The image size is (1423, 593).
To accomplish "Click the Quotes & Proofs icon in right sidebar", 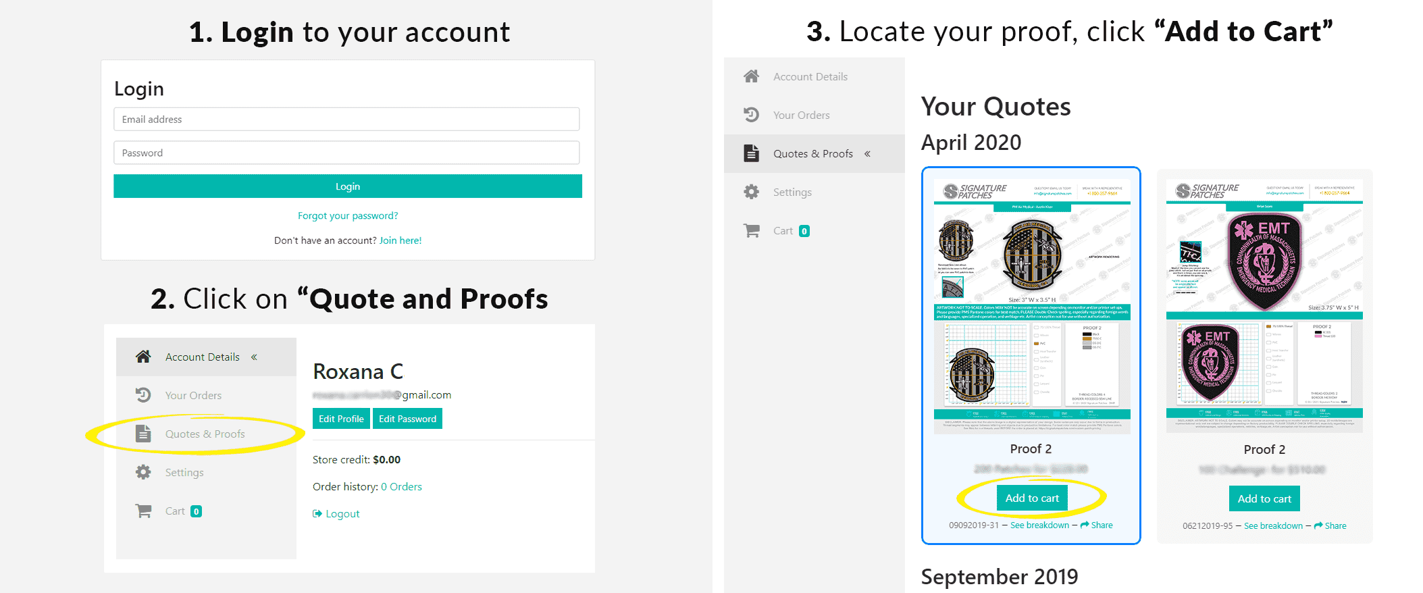I will tap(752, 153).
